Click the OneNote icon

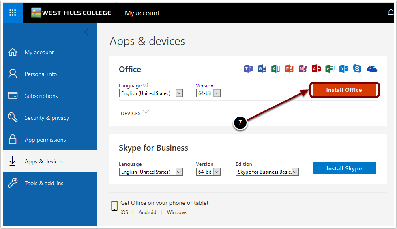point(303,69)
